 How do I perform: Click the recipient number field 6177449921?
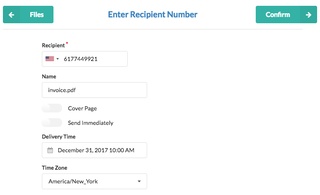tap(85, 59)
